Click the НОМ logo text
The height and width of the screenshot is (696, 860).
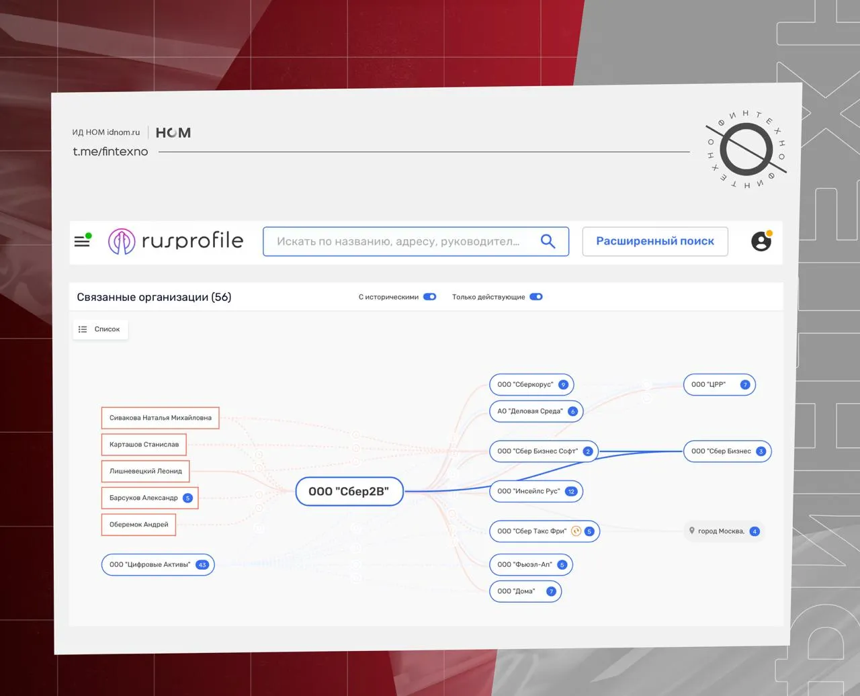[173, 133]
